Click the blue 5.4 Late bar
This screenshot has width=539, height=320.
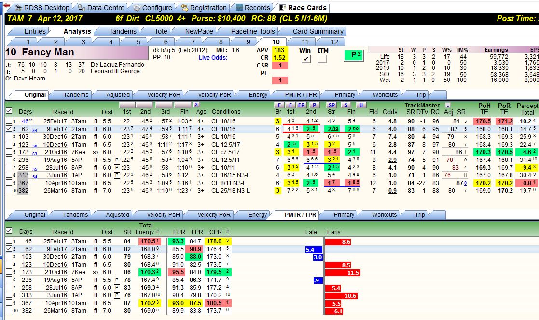[x=314, y=250]
